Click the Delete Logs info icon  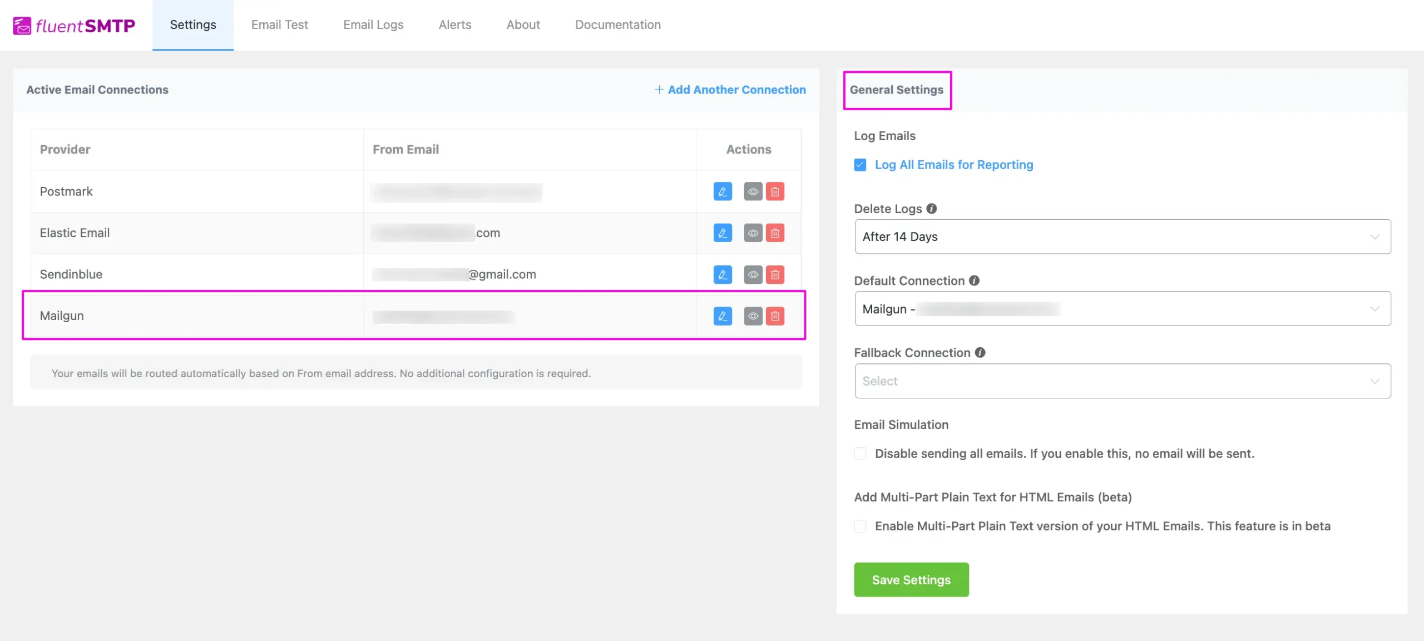pyautogui.click(x=932, y=209)
